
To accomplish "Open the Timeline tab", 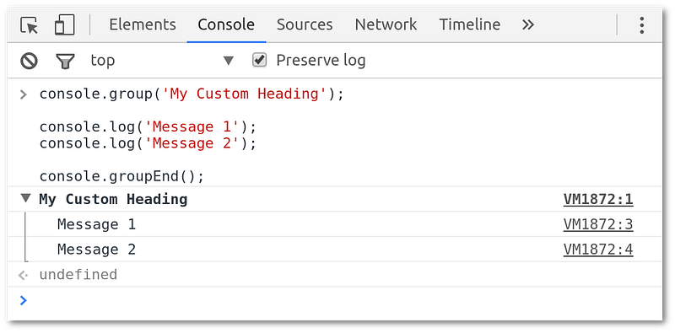I will [x=470, y=24].
